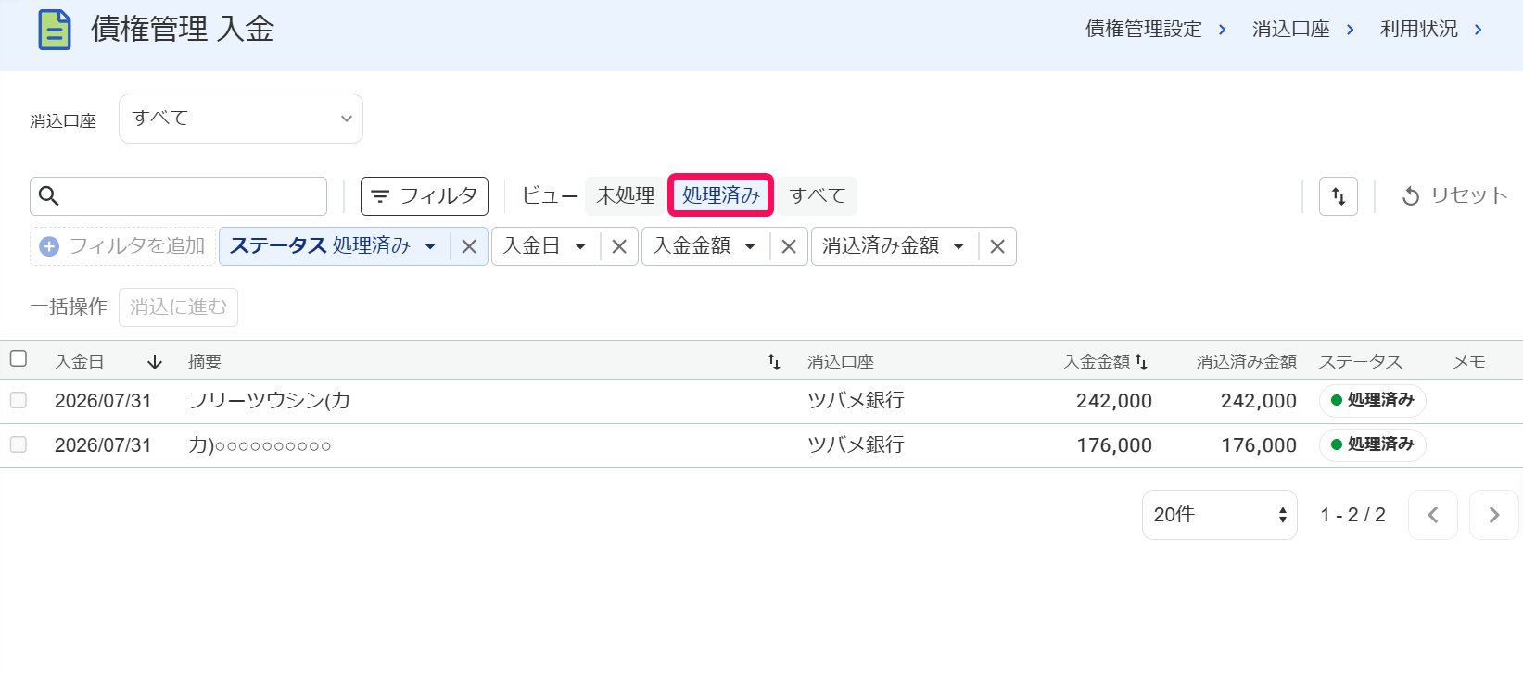Click the 242,000 入金金額 cell
Screen dimensions: 1523x676
click(x=1114, y=401)
